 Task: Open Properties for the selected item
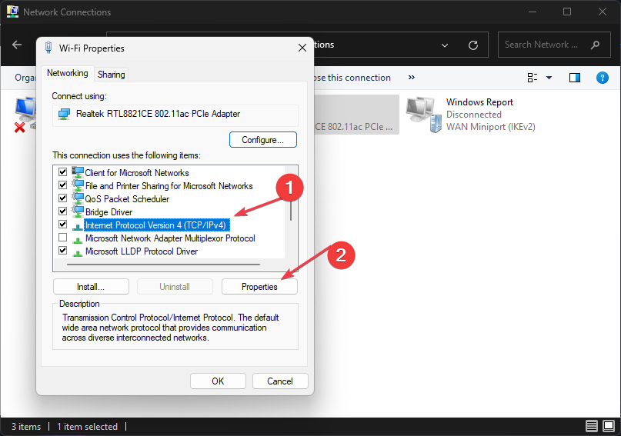(x=259, y=287)
